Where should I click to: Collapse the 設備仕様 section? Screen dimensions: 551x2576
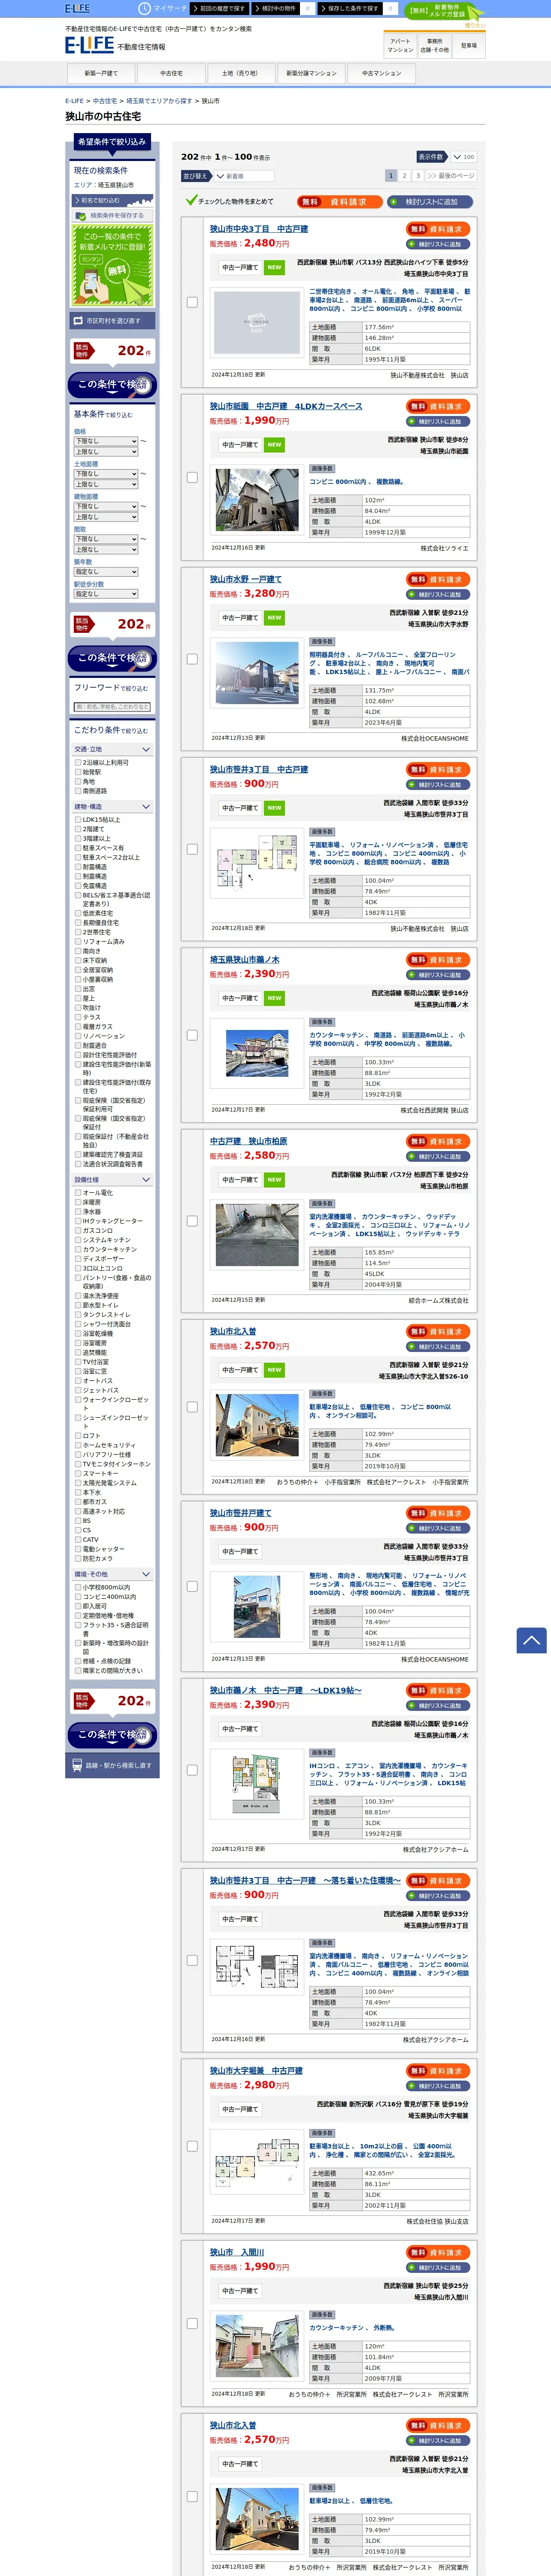111,1179
